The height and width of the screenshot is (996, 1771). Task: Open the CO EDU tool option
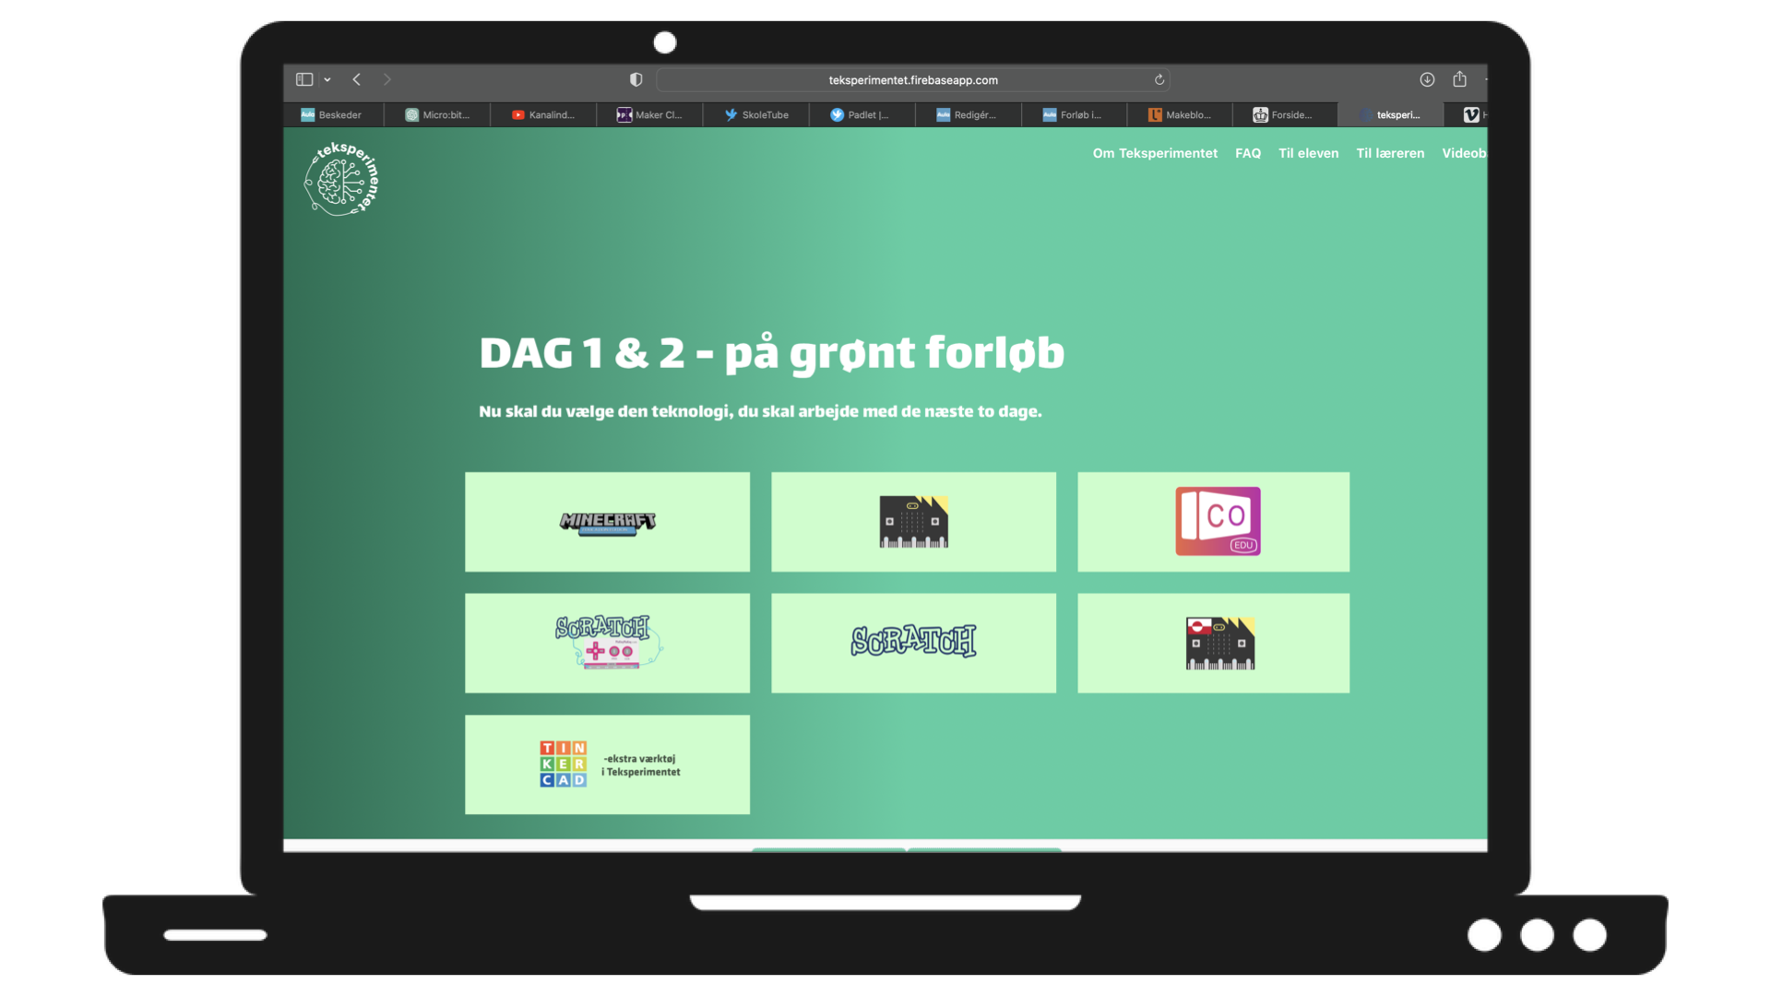click(x=1213, y=520)
